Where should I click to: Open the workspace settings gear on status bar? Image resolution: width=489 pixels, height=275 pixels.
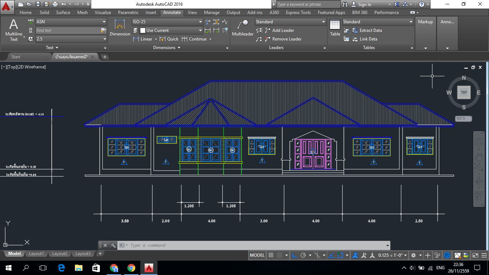click(x=413, y=255)
